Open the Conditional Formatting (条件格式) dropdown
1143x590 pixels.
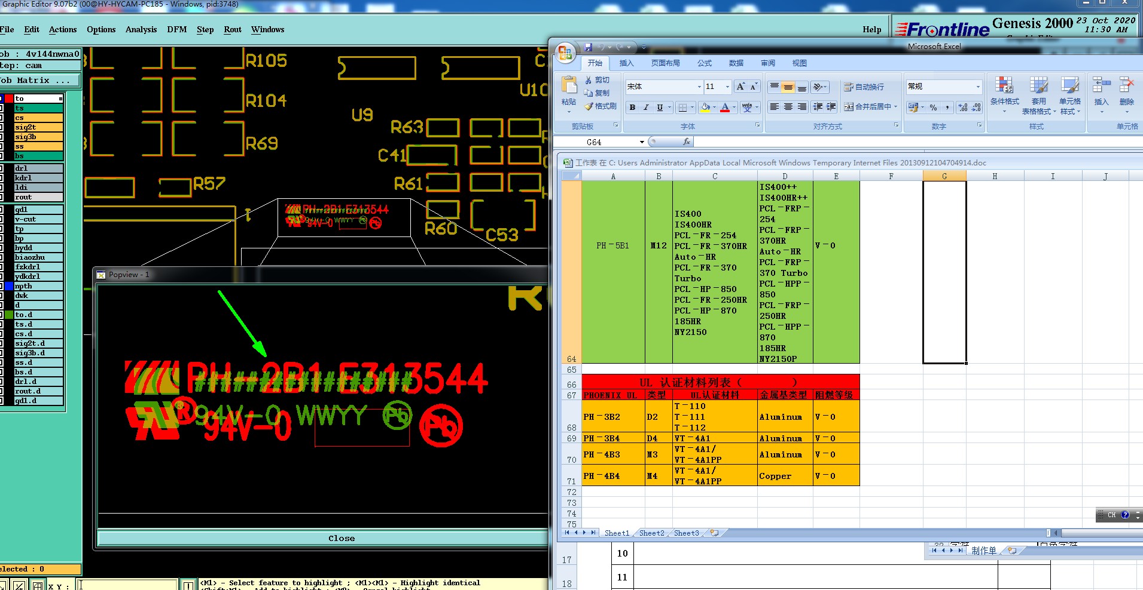tap(1004, 96)
